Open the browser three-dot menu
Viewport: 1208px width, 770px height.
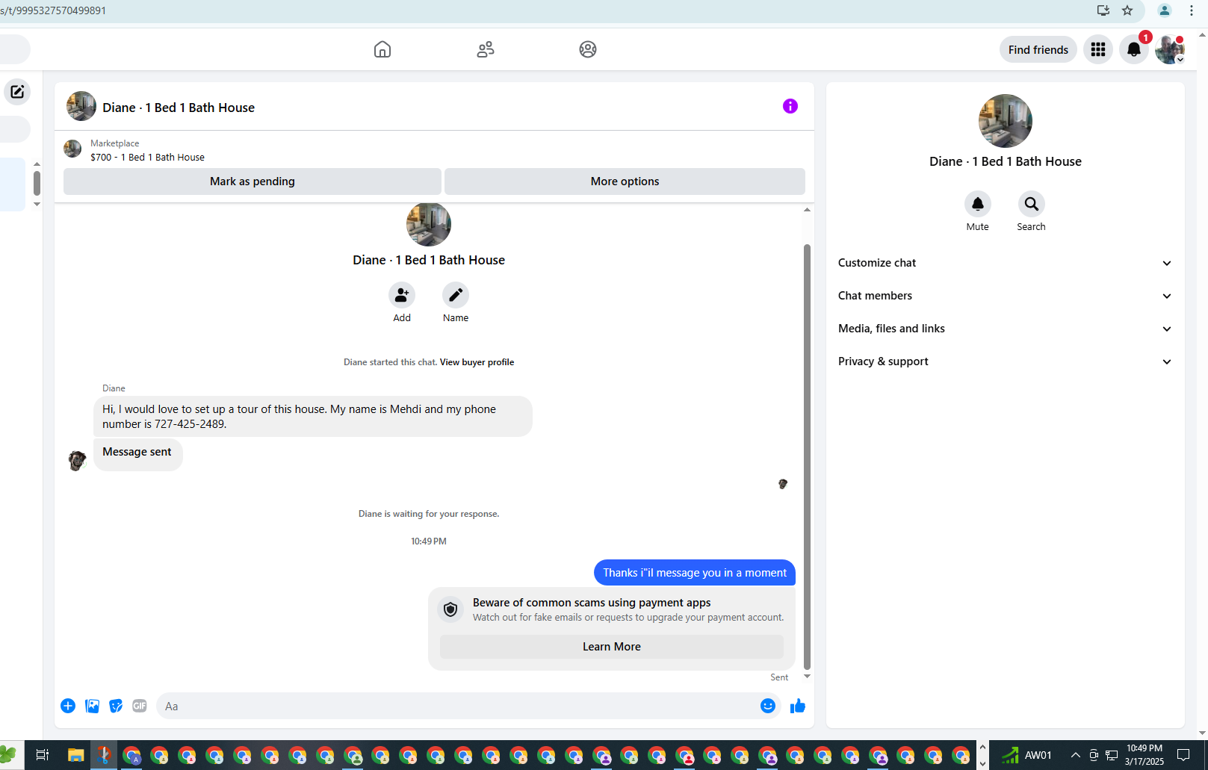point(1192,10)
